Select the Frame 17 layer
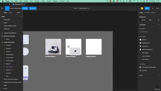 [8, 52]
